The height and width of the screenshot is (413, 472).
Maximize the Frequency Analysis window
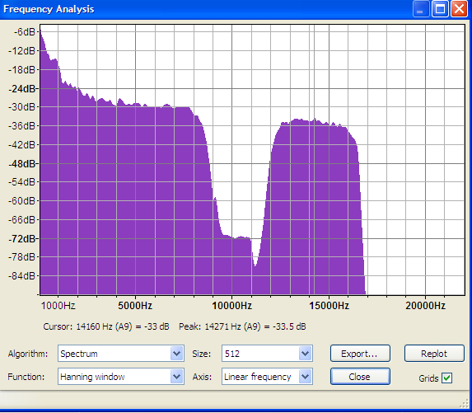(x=440, y=9)
